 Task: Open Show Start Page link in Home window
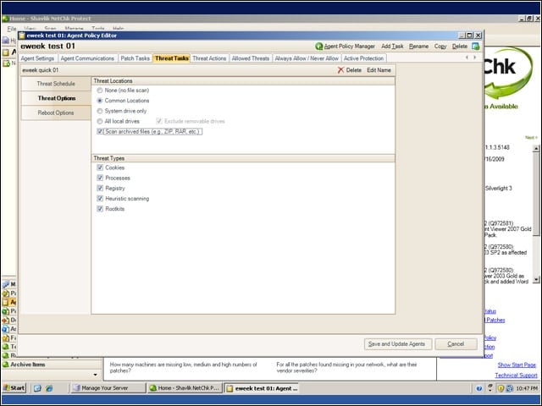517,365
